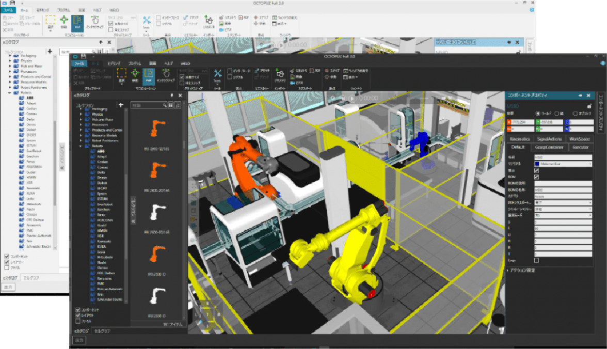Activate the Interactive hand tool in dark ribbon
Screen dimensions: 607x349
click(x=166, y=75)
